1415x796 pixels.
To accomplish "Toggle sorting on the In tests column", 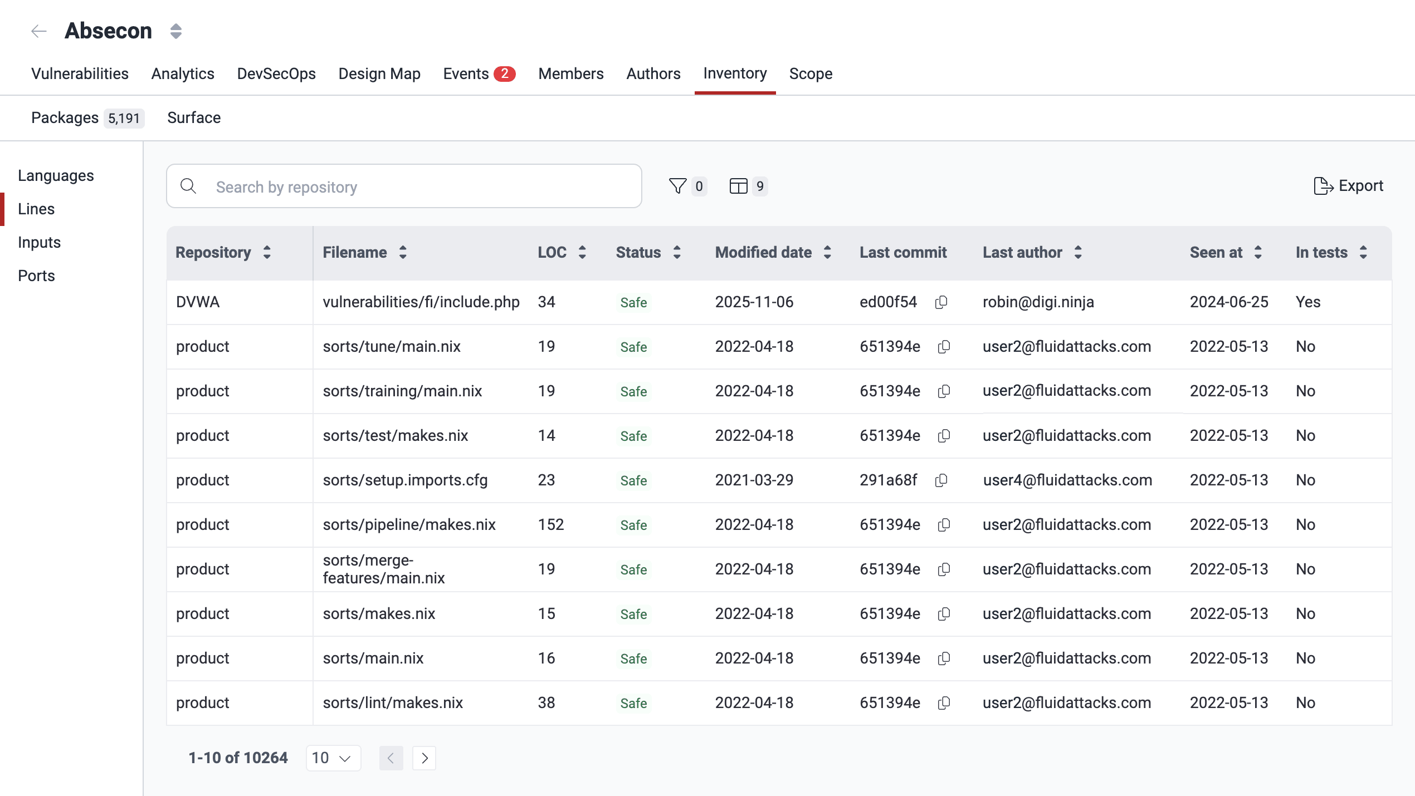I will [1363, 252].
